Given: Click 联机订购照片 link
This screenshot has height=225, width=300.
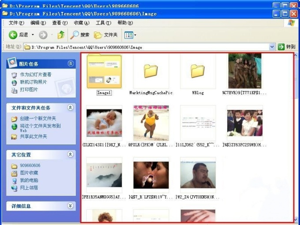Looking at the screenshot, I should point(34,82).
